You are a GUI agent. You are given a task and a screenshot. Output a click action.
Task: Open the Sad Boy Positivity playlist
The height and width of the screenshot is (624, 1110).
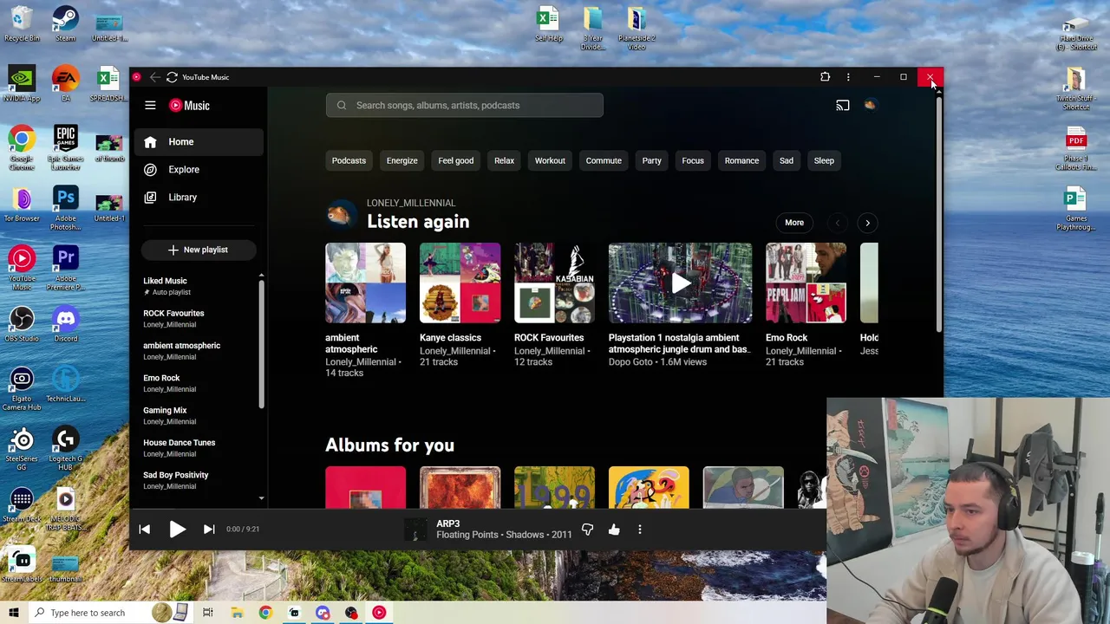[199, 480]
